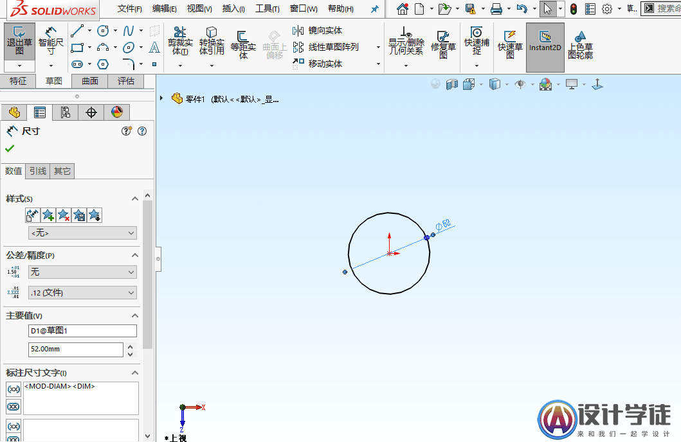Viewport: 681px width, 442px height.
Task: Click Mirror Entities (镜向实体)
Action: tap(318, 30)
